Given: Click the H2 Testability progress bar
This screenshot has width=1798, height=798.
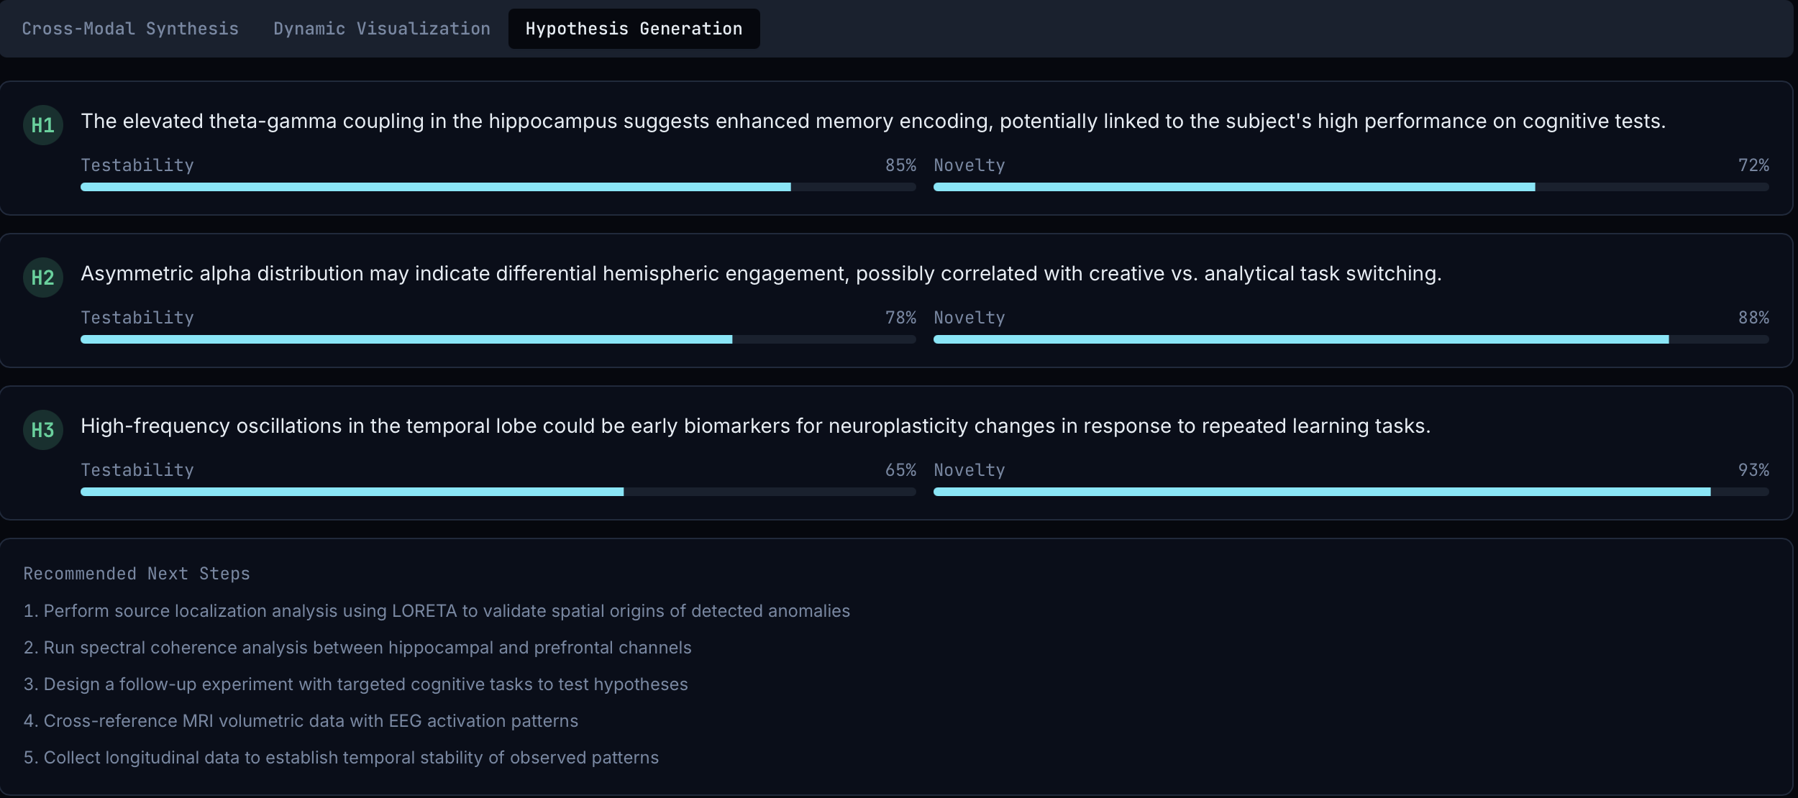Looking at the screenshot, I should 498,339.
